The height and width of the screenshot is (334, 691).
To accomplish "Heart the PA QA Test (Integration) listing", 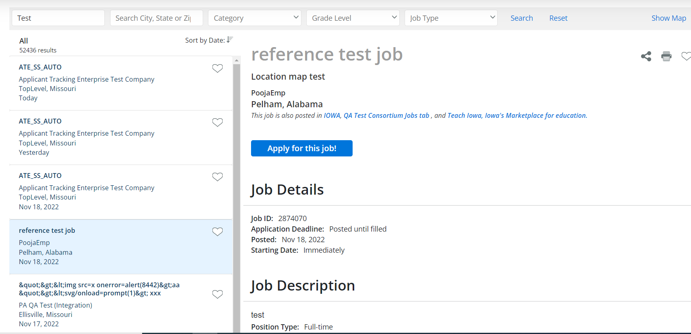I will click(217, 294).
